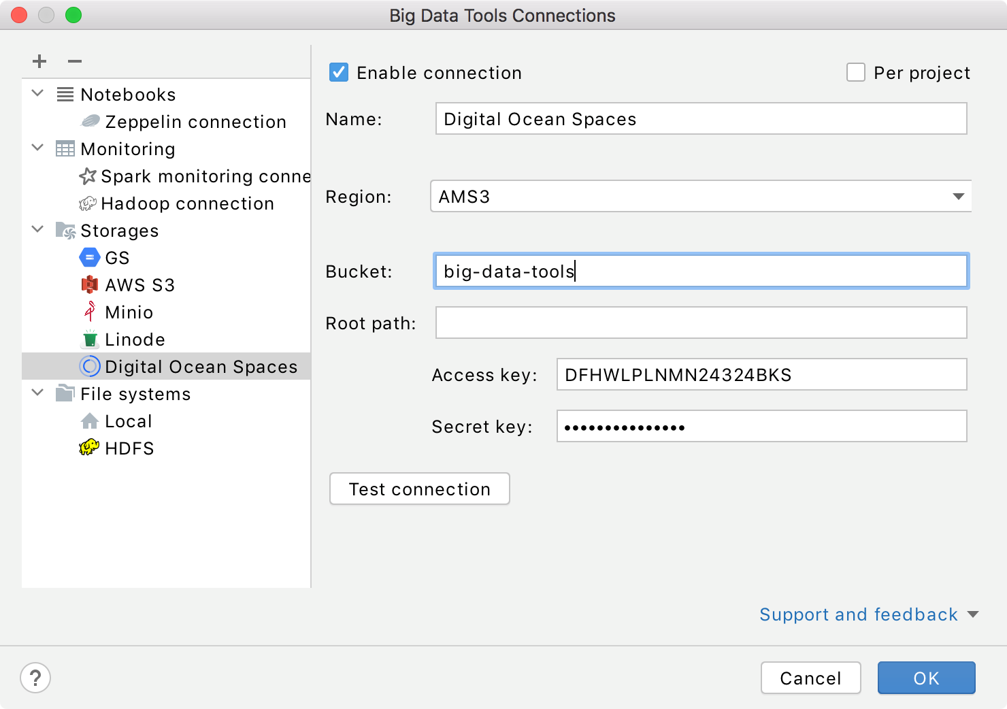Confirm settings with the OK button
Viewport: 1007px width, 709px height.
click(x=926, y=678)
